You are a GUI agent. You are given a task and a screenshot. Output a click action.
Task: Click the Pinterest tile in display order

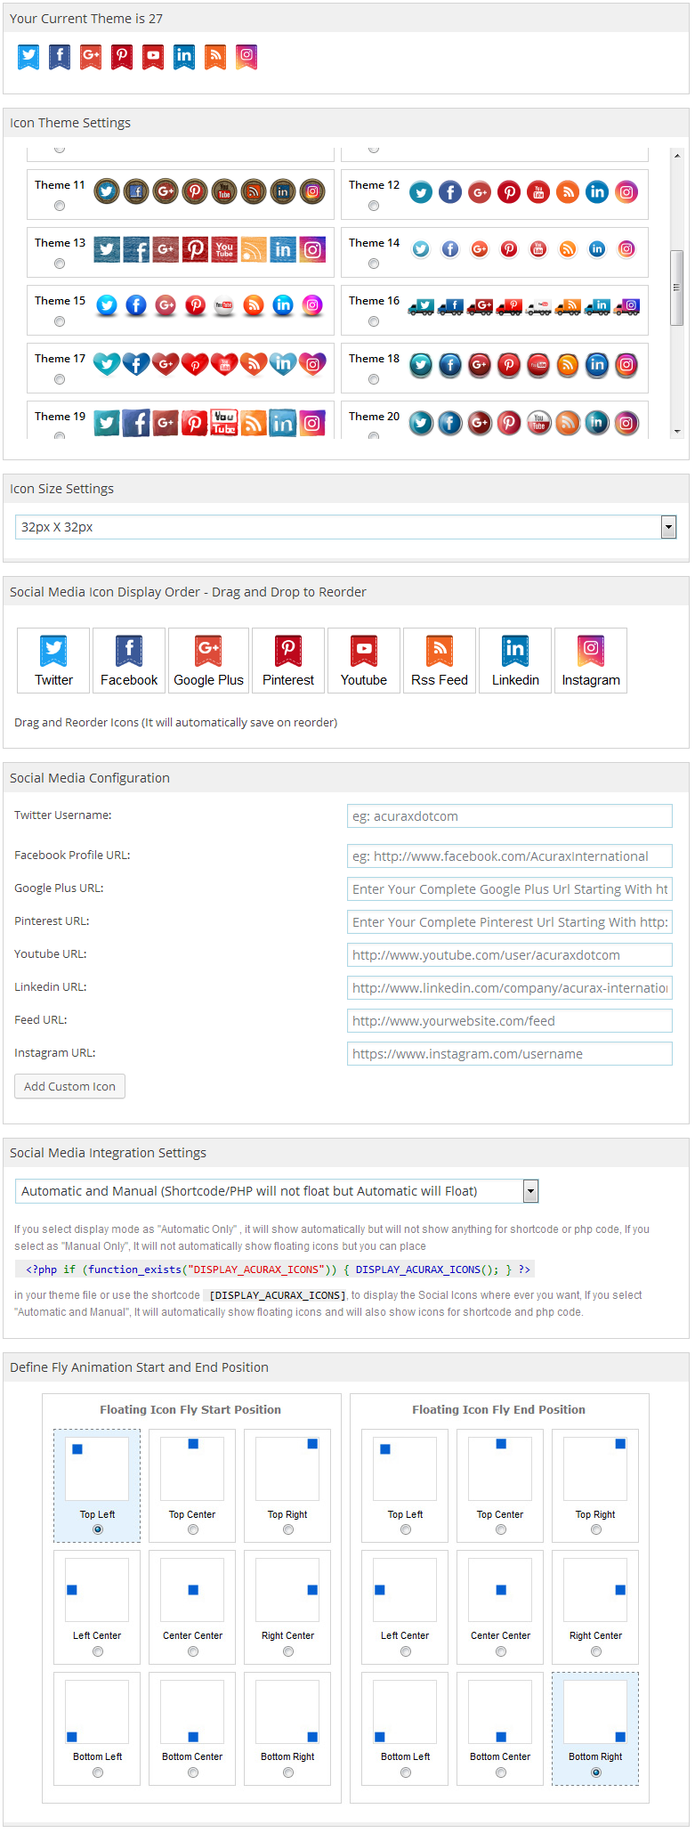coord(288,661)
